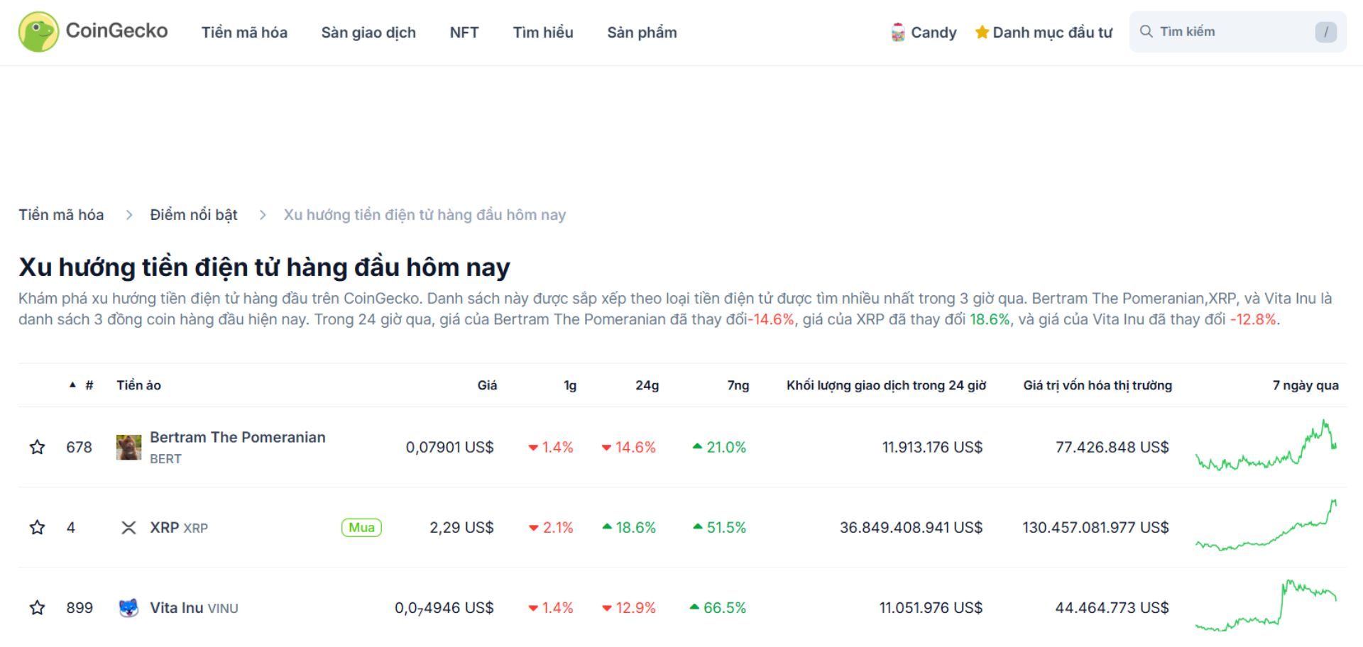
Task: Select the XRP coin logo
Action: click(x=129, y=527)
